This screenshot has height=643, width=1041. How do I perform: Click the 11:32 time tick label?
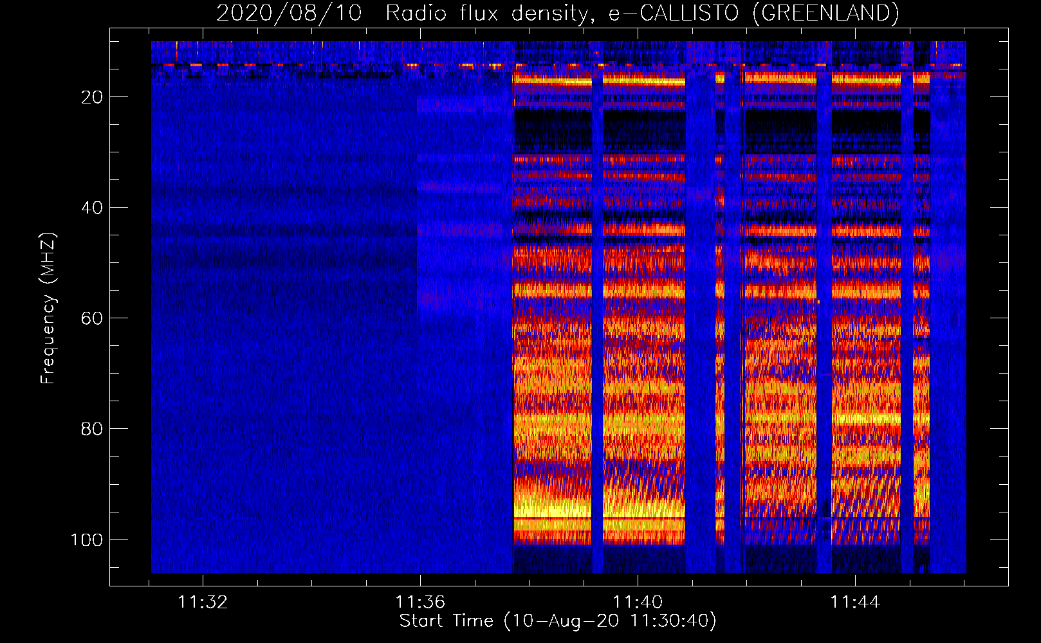tap(203, 602)
